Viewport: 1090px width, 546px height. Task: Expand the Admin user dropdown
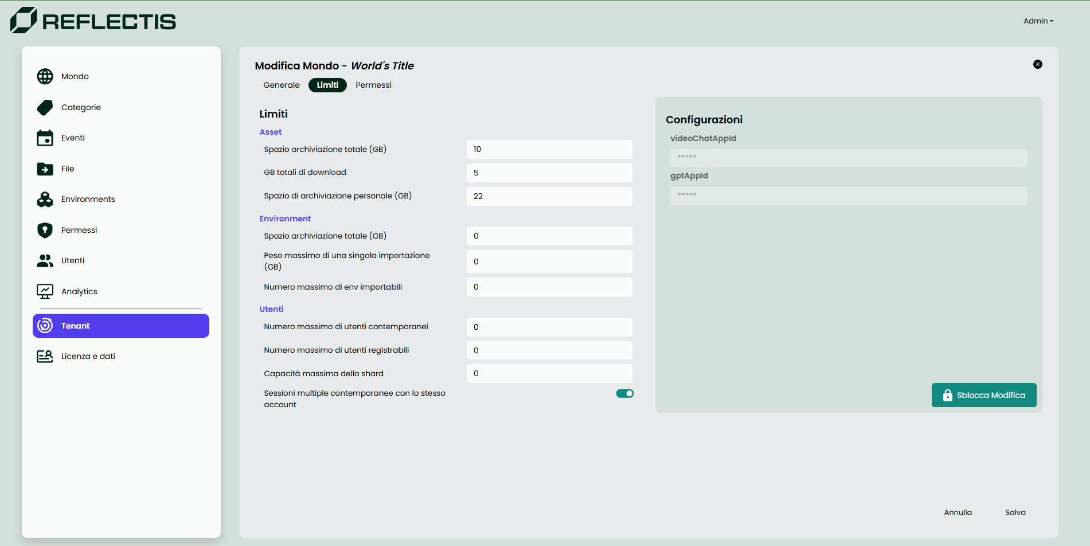1038,21
